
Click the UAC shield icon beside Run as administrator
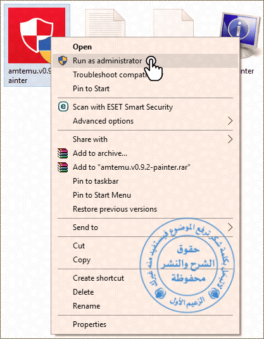tap(63, 61)
